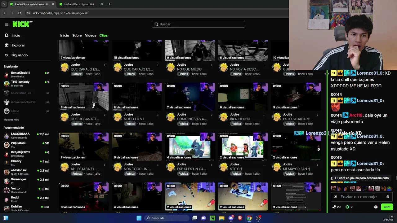
Task: Click the green Kicks coin icon
Action: coord(347,207)
